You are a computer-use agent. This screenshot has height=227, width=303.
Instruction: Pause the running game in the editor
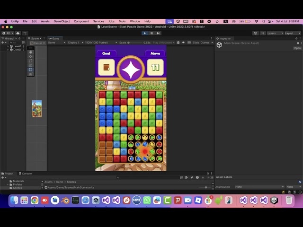tap(151, 33)
